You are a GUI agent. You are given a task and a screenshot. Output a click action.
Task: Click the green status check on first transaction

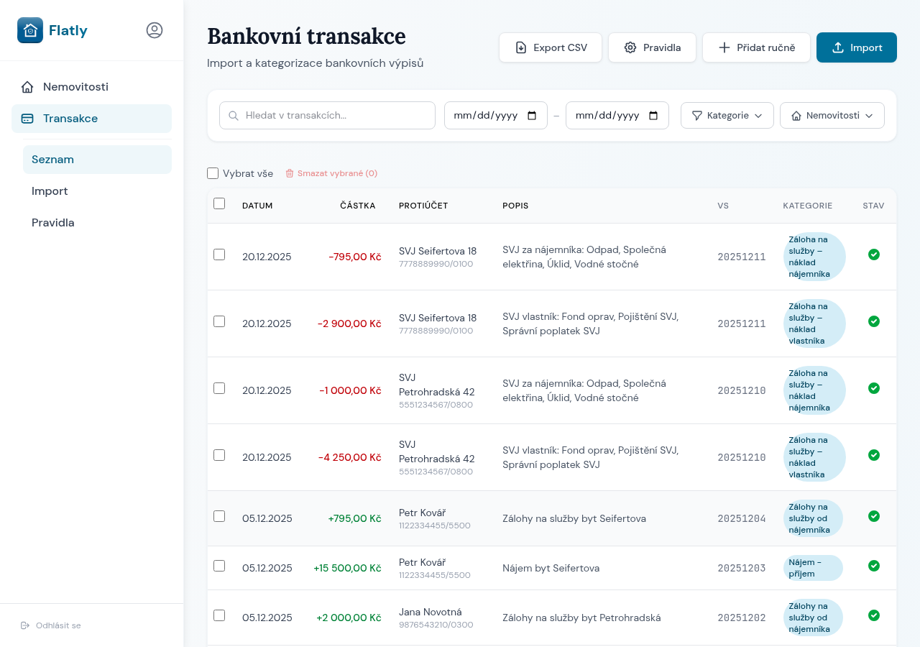[874, 254]
